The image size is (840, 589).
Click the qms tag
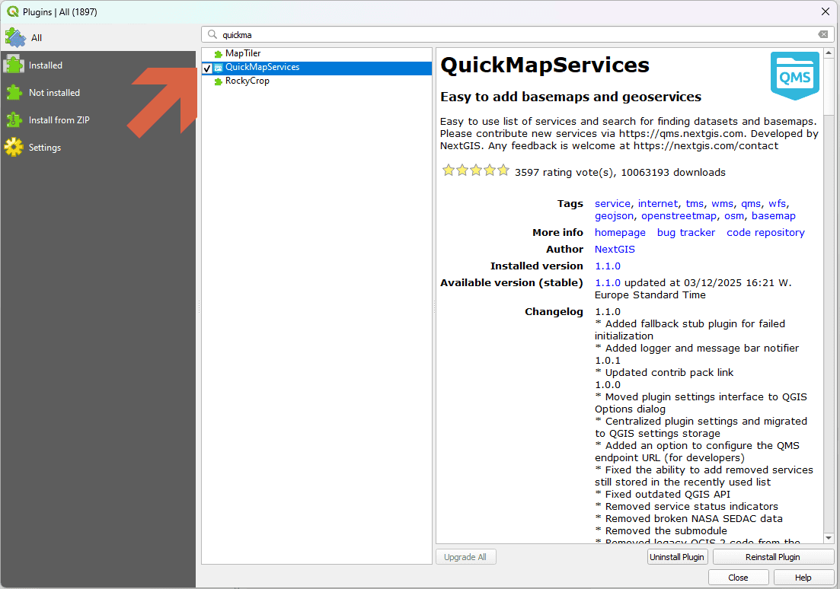point(751,203)
